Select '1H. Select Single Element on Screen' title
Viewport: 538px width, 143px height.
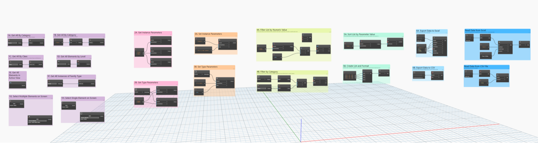tap(79, 98)
